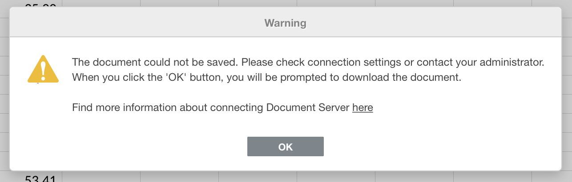Image resolution: width=572 pixels, height=182 pixels.
Task: Click the 'Warning' dialog title text
Action: (x=285, y=23)
